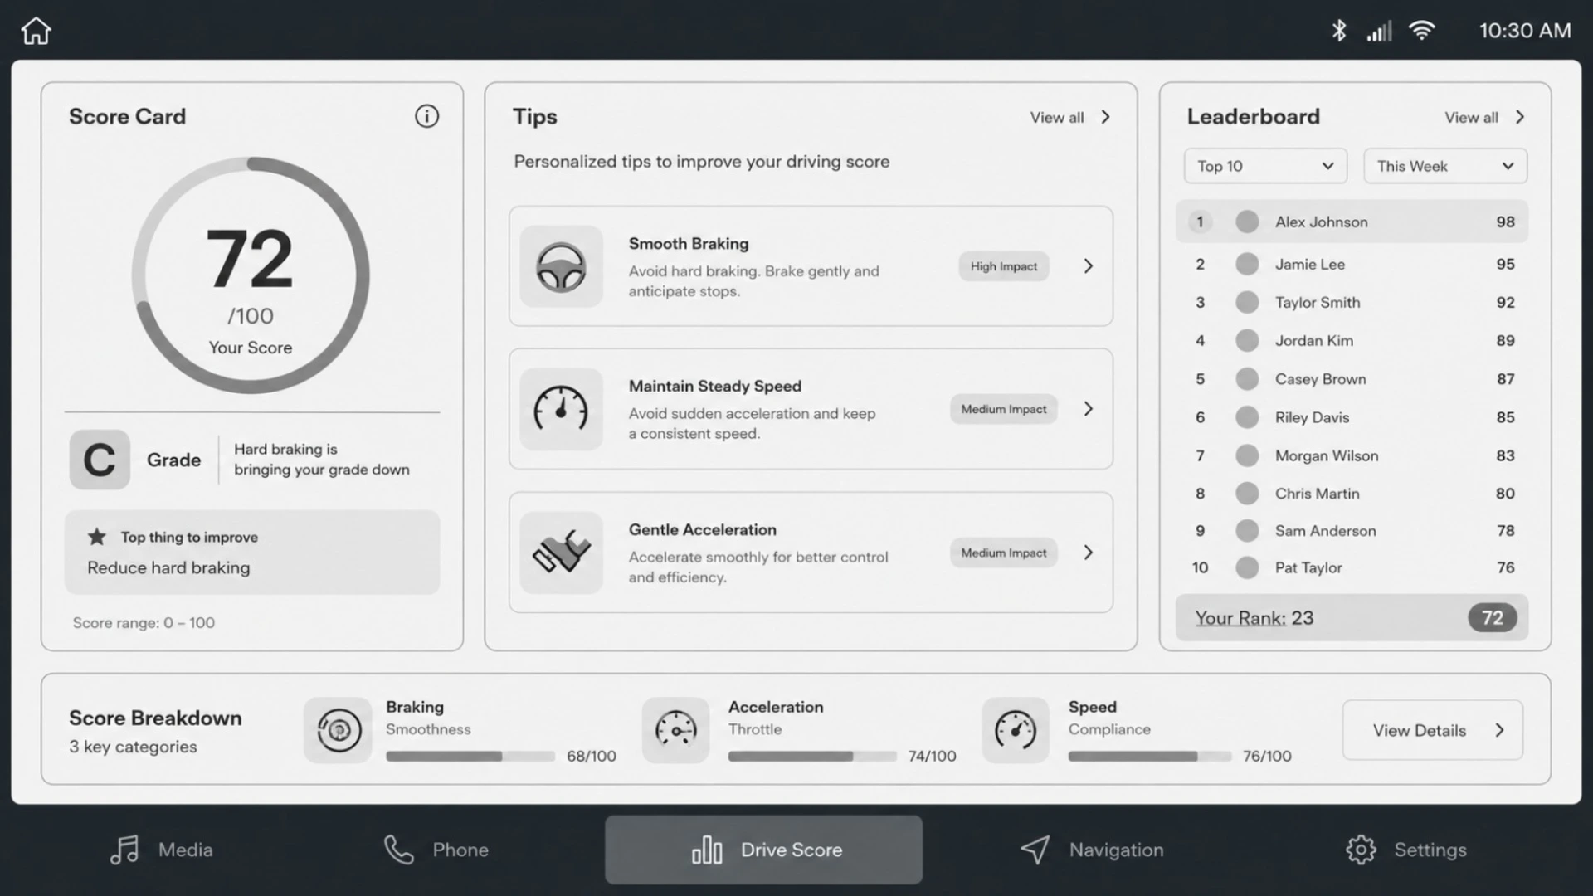
Task: Expand Smooth Braking tip chevron
Action: pyautogui.click(x=1089, y=266)
